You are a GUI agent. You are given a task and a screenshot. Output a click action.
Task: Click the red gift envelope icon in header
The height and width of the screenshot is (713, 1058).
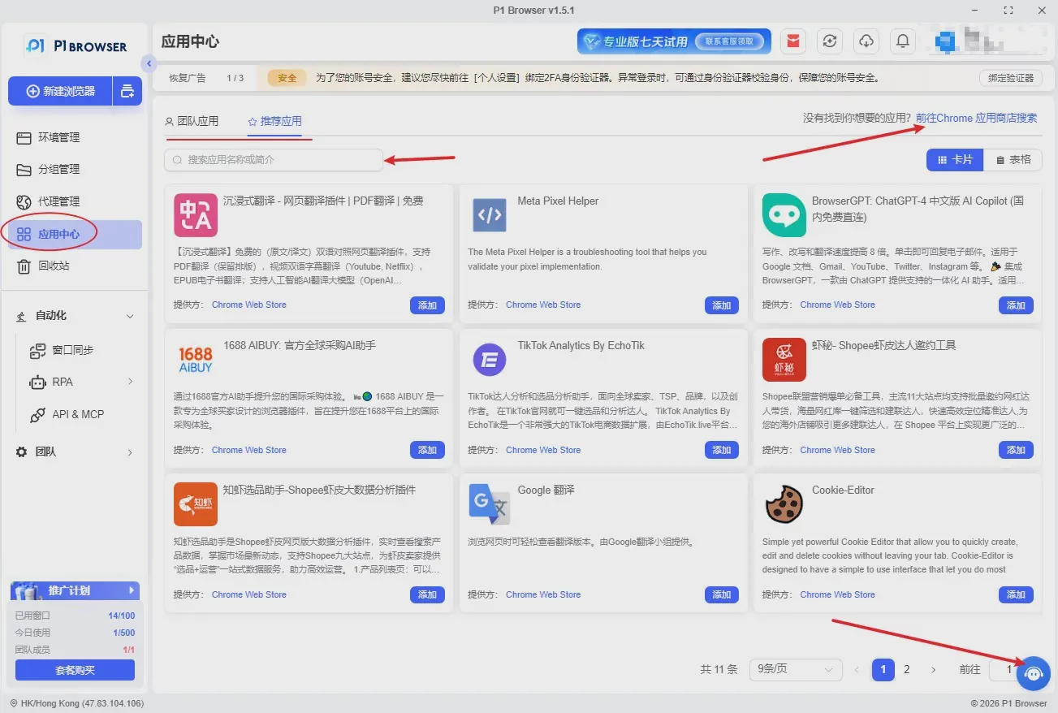coord(792,41)
